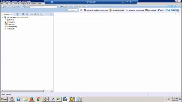Open the Windows Start menu
The height and width of the screenshot is (102, 182).
(x=4, y=99)
